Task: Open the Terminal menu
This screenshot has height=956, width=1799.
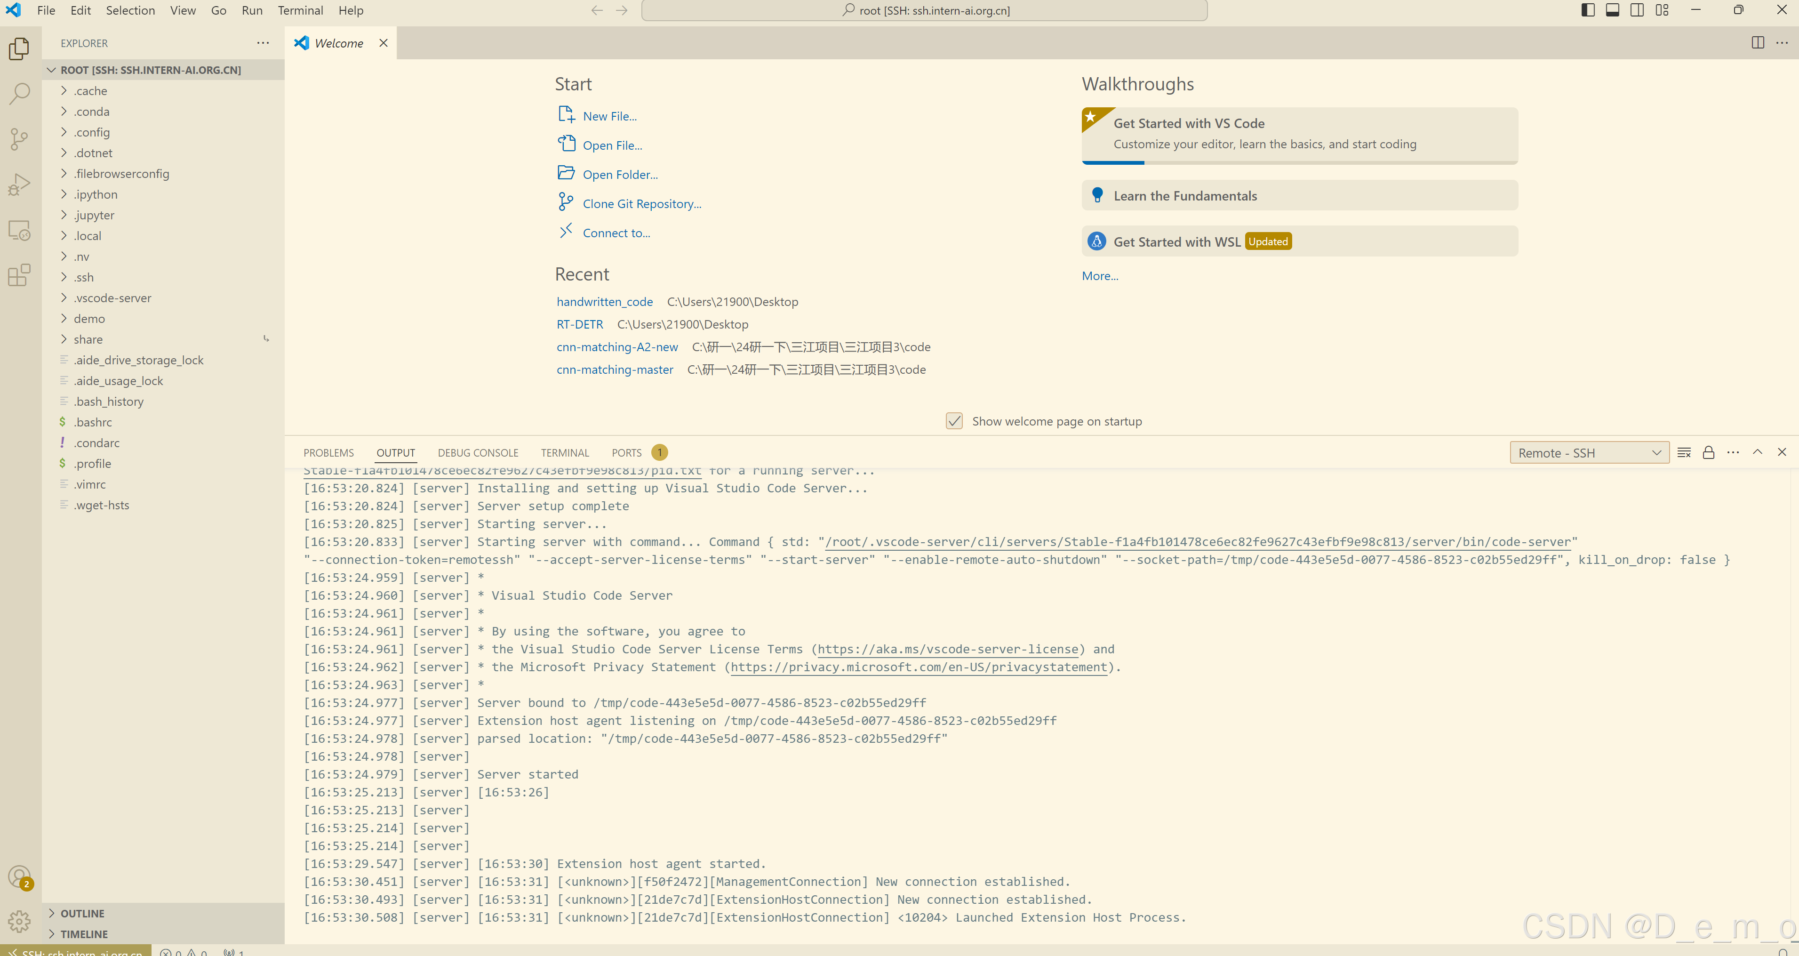Action: 300,10
